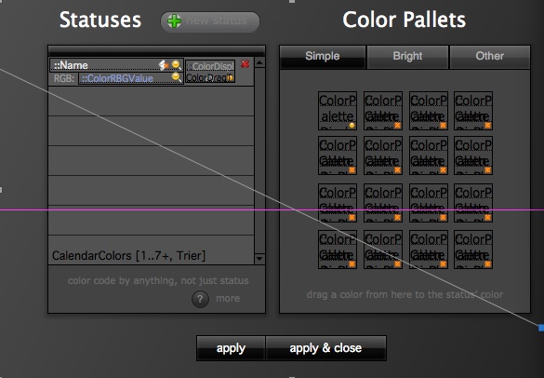The image size is (544, 378).
Task: Click the apply & close button
Action: click(325, 348)
